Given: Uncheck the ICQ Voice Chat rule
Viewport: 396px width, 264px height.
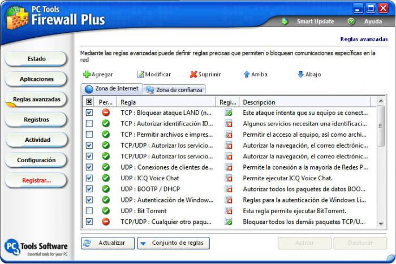Looking at the screenshot, I should pyautogui.click(x=89, y=178).
